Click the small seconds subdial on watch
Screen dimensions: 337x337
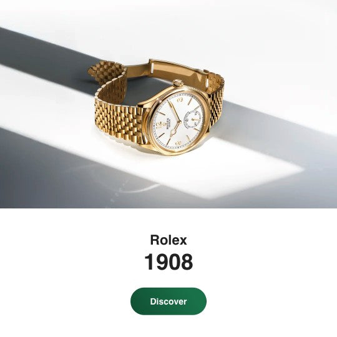192,119
